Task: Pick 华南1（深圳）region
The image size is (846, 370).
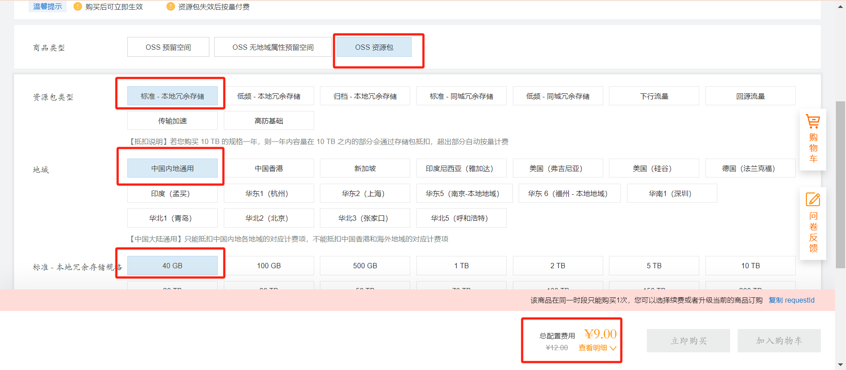Action: pos(672,193)
